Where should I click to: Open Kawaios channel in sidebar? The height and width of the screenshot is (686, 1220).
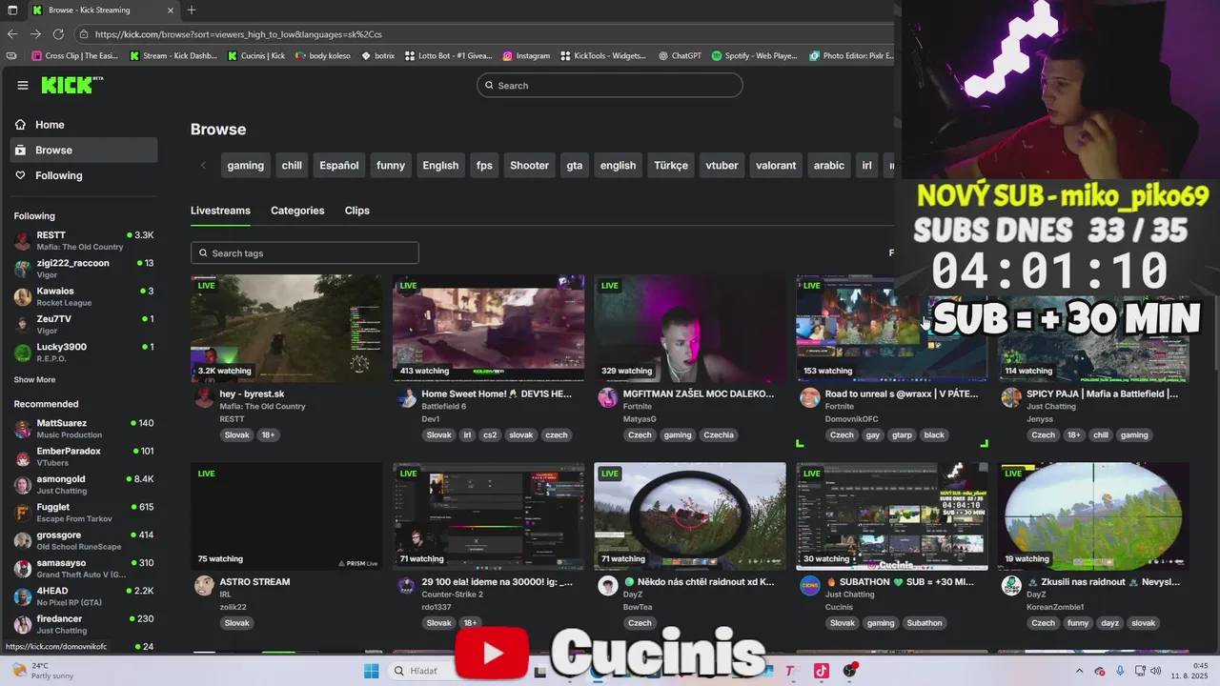click(84, 296)
